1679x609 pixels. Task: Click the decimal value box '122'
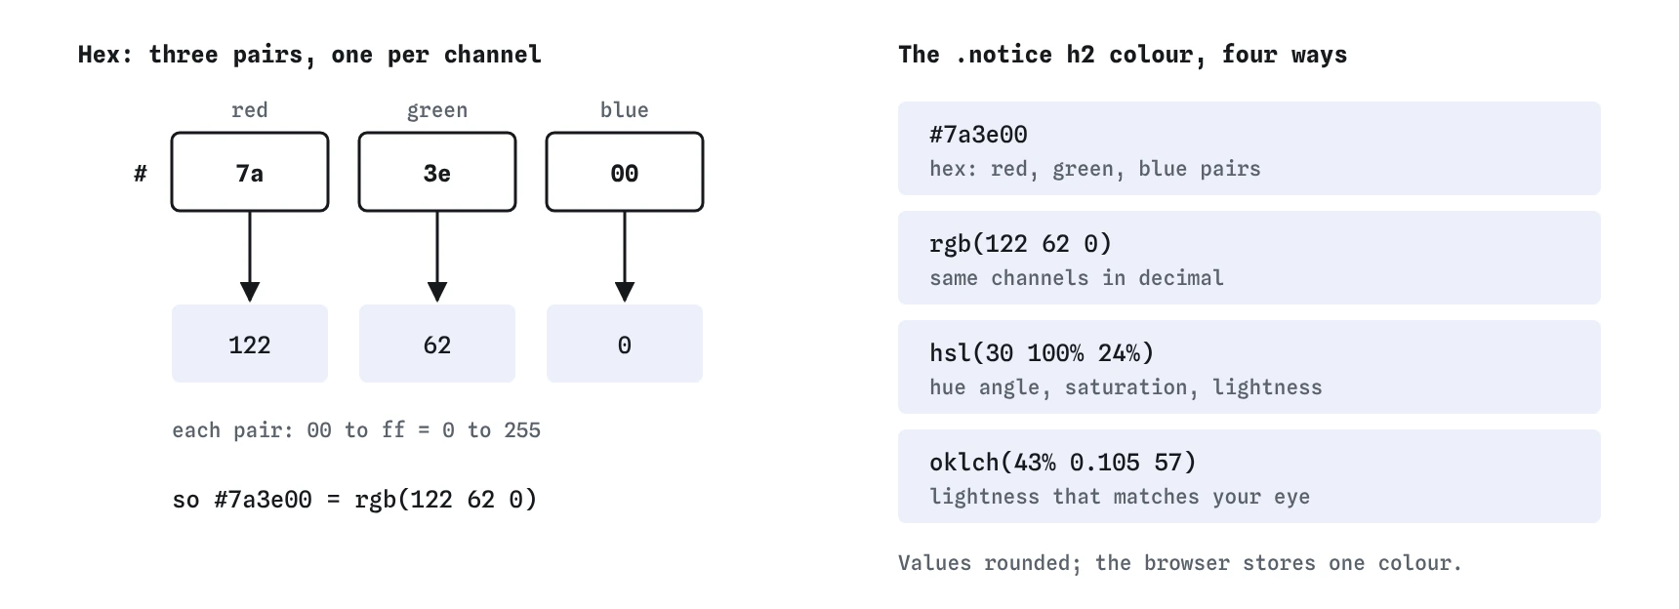point(250,344)
